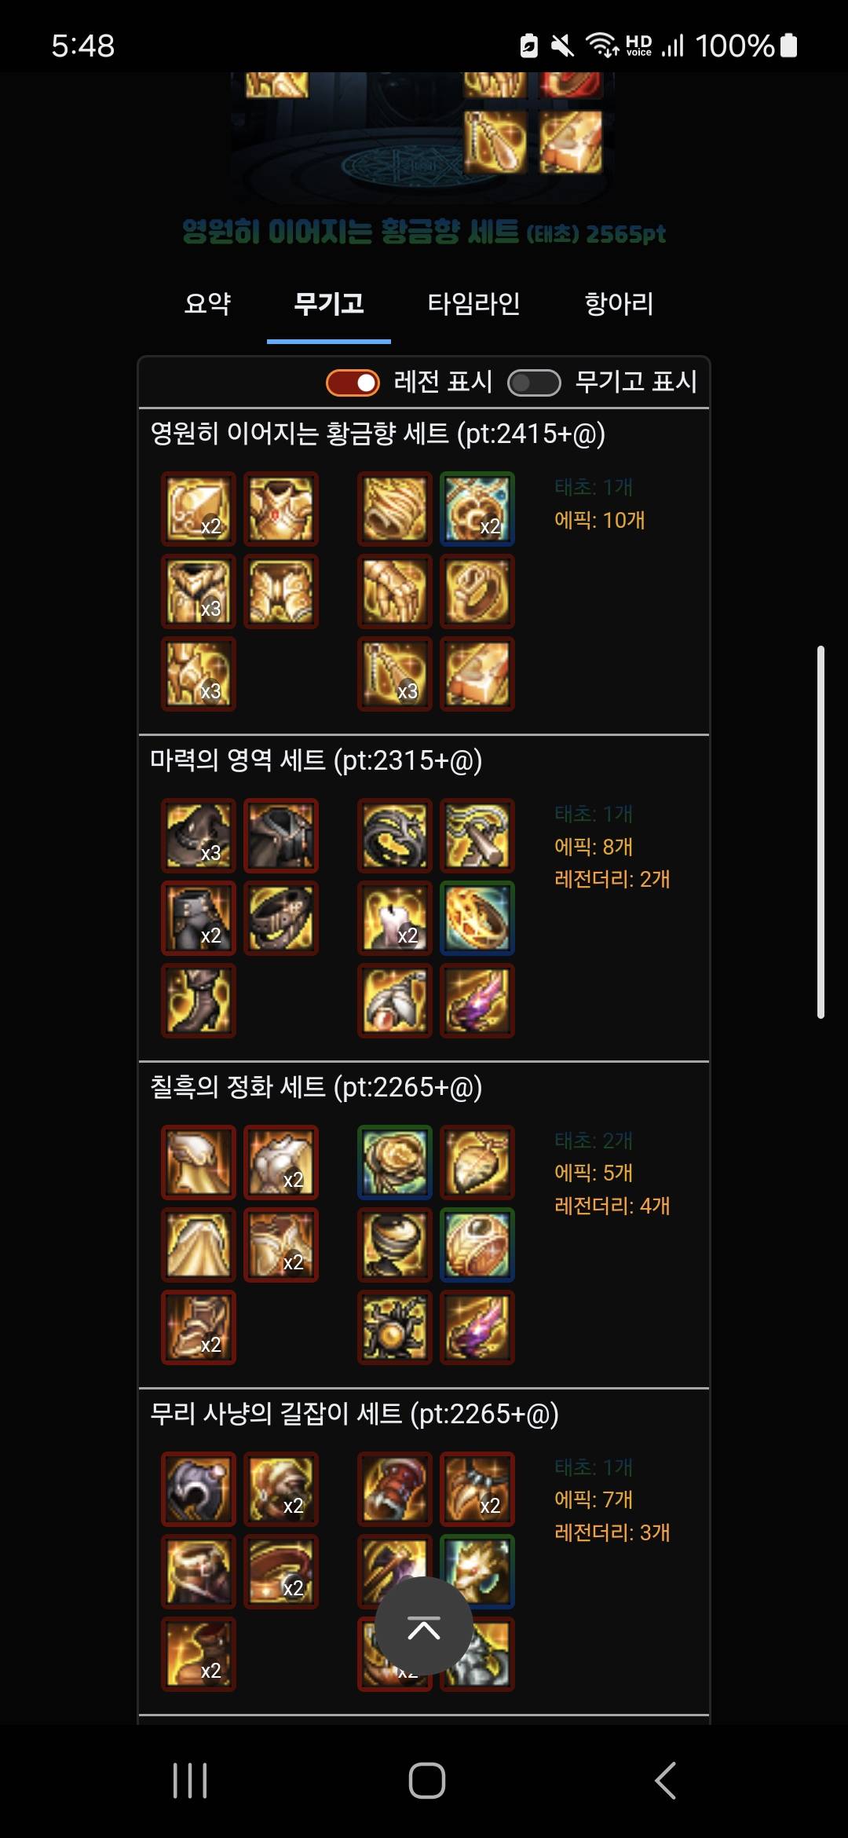Tap the golden ring icon in 황금향 set
The width and height of the screenshot is (848, 1838).
click(477, 591)
